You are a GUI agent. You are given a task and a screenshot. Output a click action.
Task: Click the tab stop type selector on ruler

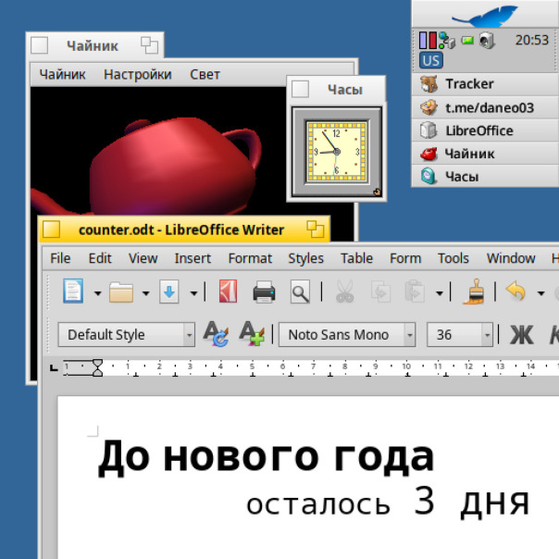coord(54,367)
